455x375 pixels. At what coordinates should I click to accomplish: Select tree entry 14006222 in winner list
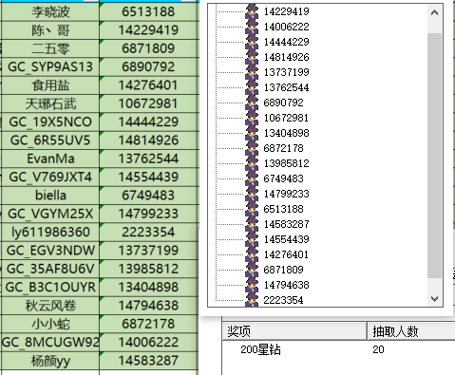(286, 27)
